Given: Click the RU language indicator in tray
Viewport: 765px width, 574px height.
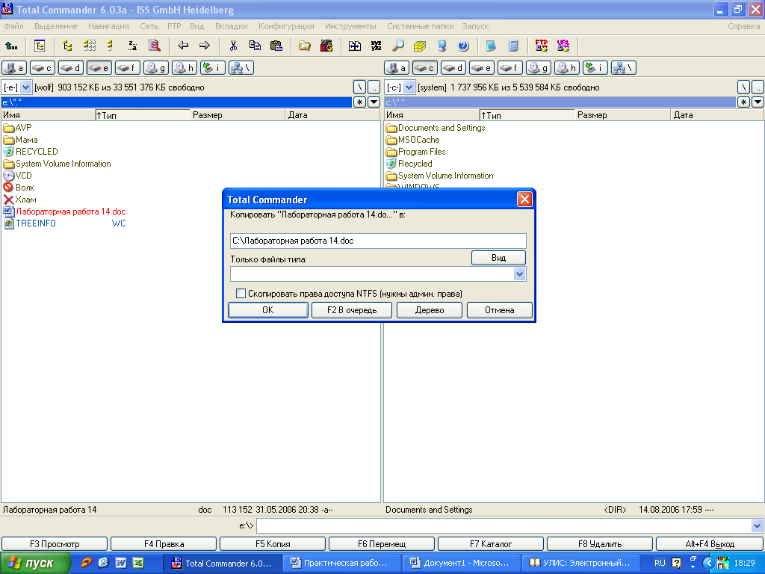Looking at the screenshot, I should point(660,564).
